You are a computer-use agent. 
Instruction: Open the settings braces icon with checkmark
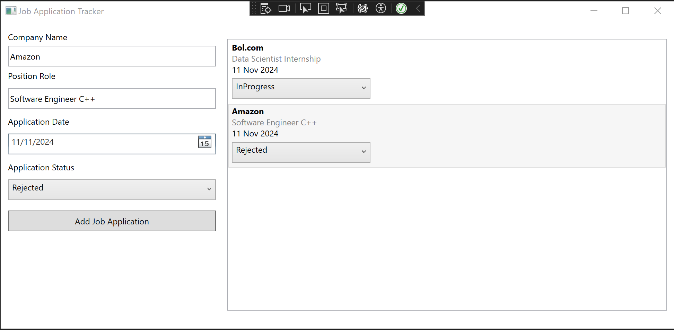363,8
